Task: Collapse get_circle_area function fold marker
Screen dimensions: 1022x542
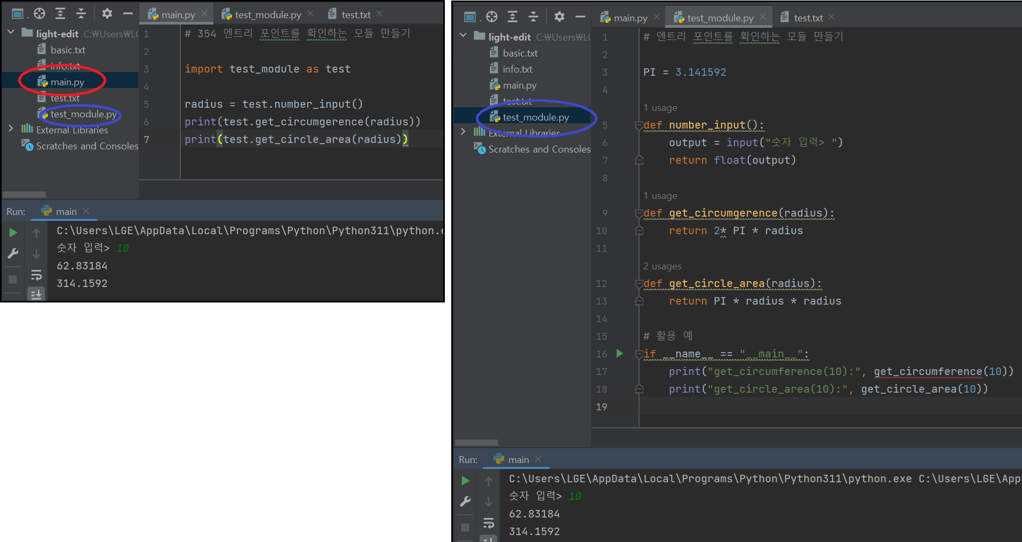Action: pyautogui.click(x=638, y=284)
